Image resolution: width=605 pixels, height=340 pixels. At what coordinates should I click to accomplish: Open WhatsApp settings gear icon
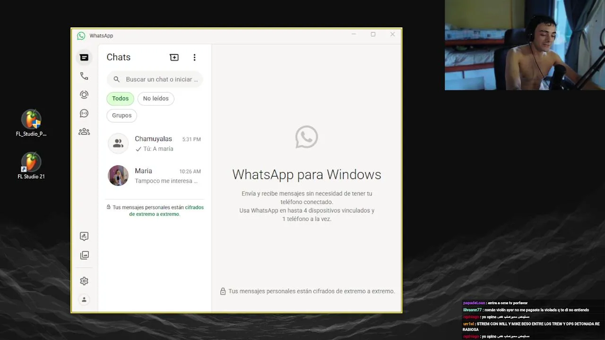click(x=84, y=281)
